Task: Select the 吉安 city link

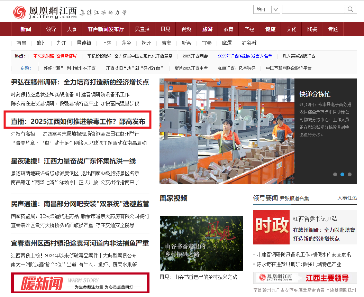Action: pyautogui.click(x=166, y=43)
